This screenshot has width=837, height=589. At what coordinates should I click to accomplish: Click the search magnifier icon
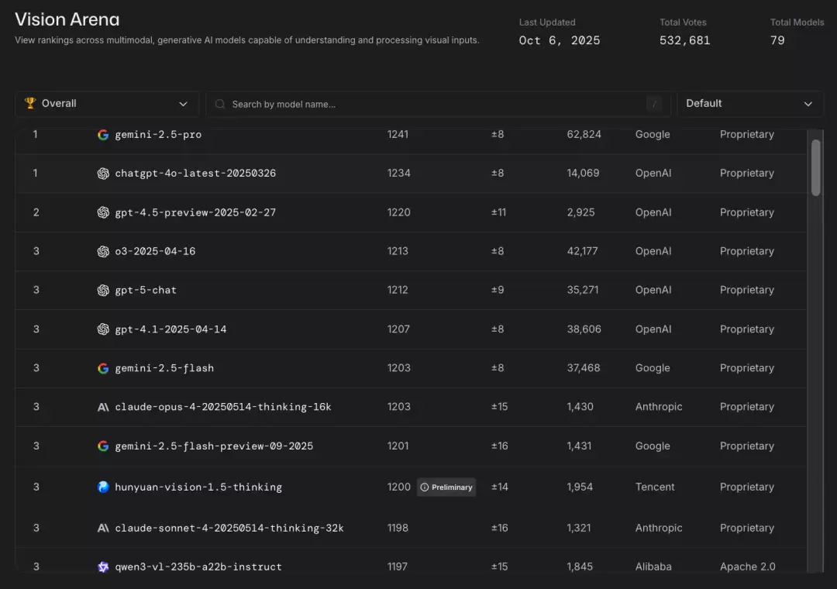[219, 103]
